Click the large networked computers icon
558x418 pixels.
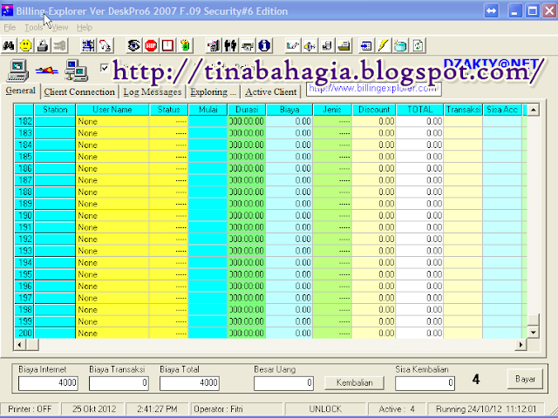(77, 71)
